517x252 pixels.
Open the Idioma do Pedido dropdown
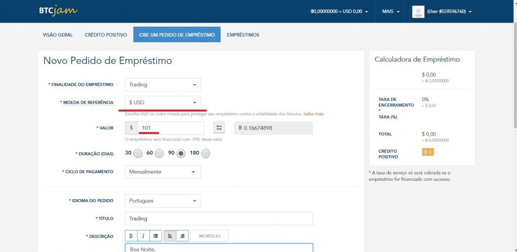point(163,201)
